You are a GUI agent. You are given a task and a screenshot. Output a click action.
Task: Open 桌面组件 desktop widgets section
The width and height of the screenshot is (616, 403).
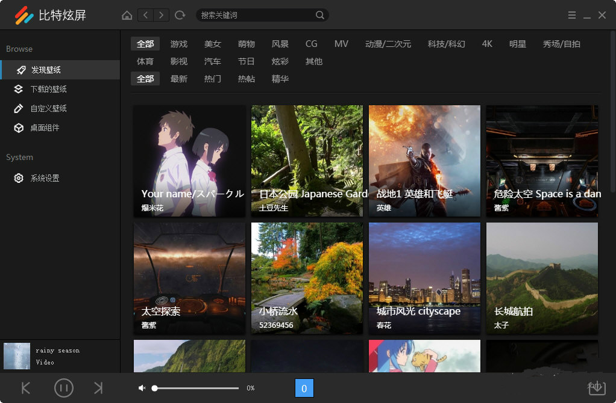(x=19, y=128)
